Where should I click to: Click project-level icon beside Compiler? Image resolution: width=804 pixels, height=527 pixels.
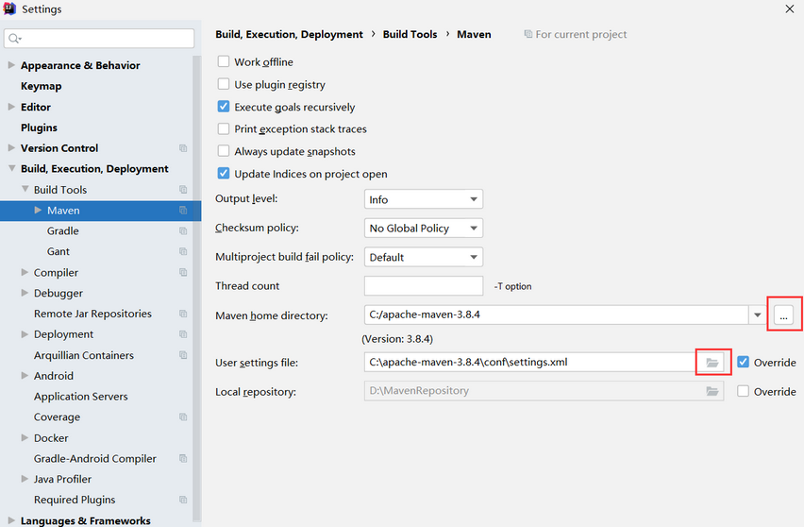(x=183, y=273)
